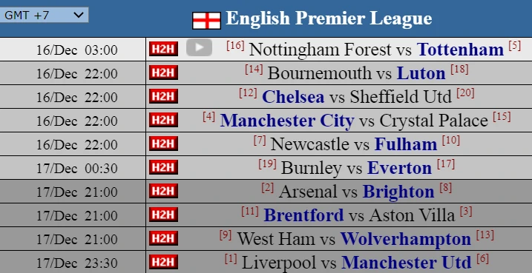Open H2H for Arsenal vs Brighton
This screenshot has height=273, width=532.
coord(163,192)
